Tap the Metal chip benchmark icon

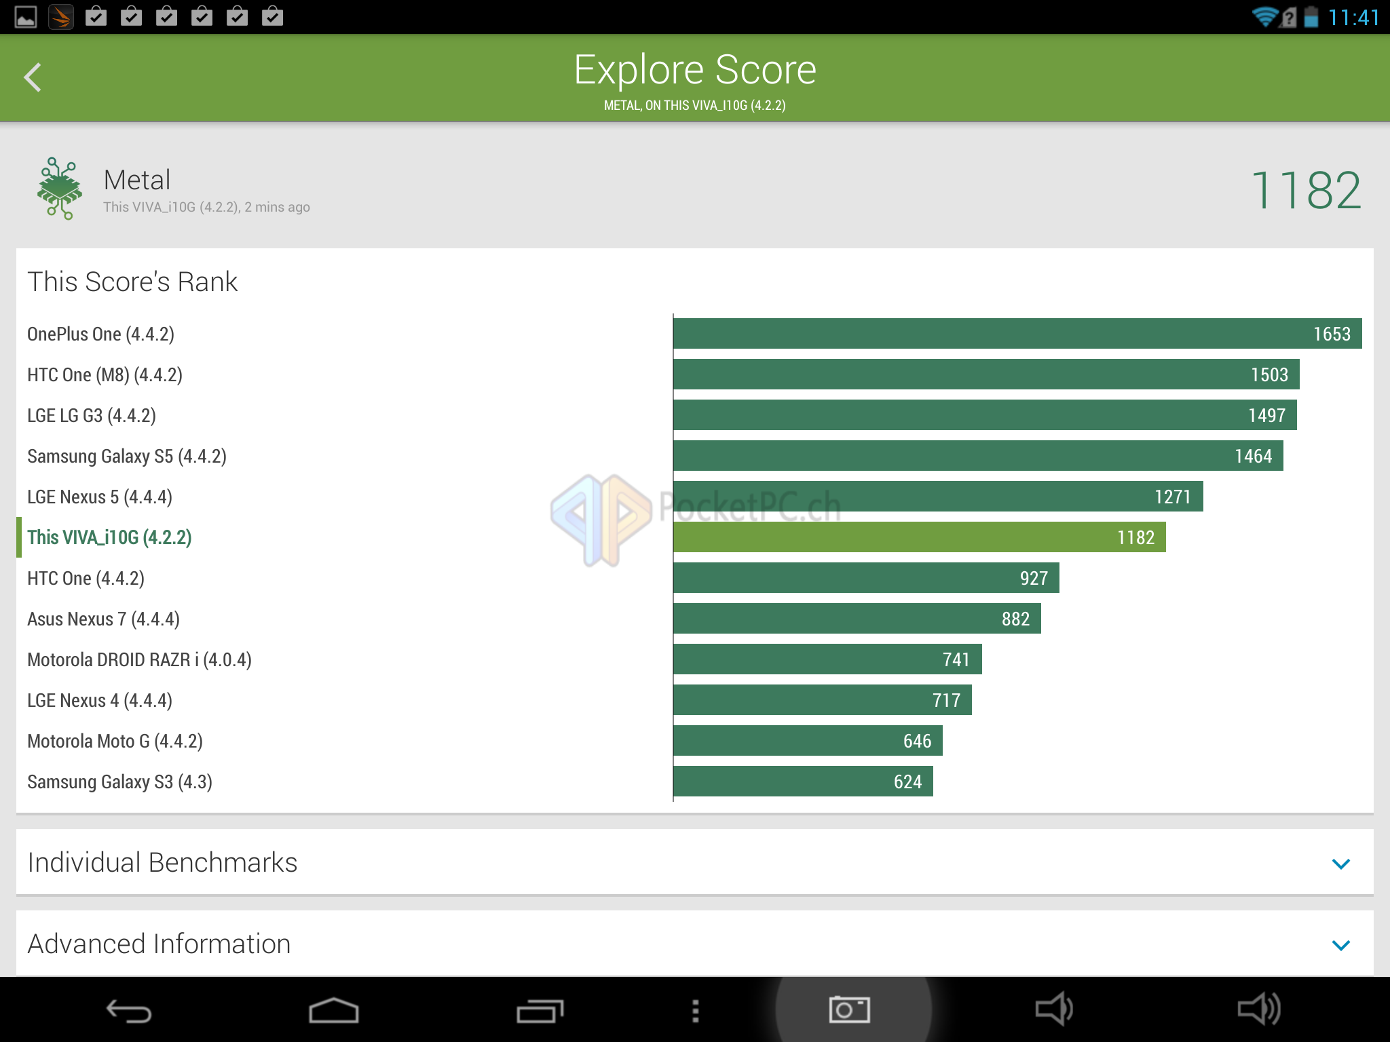click(x=60, y=189)
